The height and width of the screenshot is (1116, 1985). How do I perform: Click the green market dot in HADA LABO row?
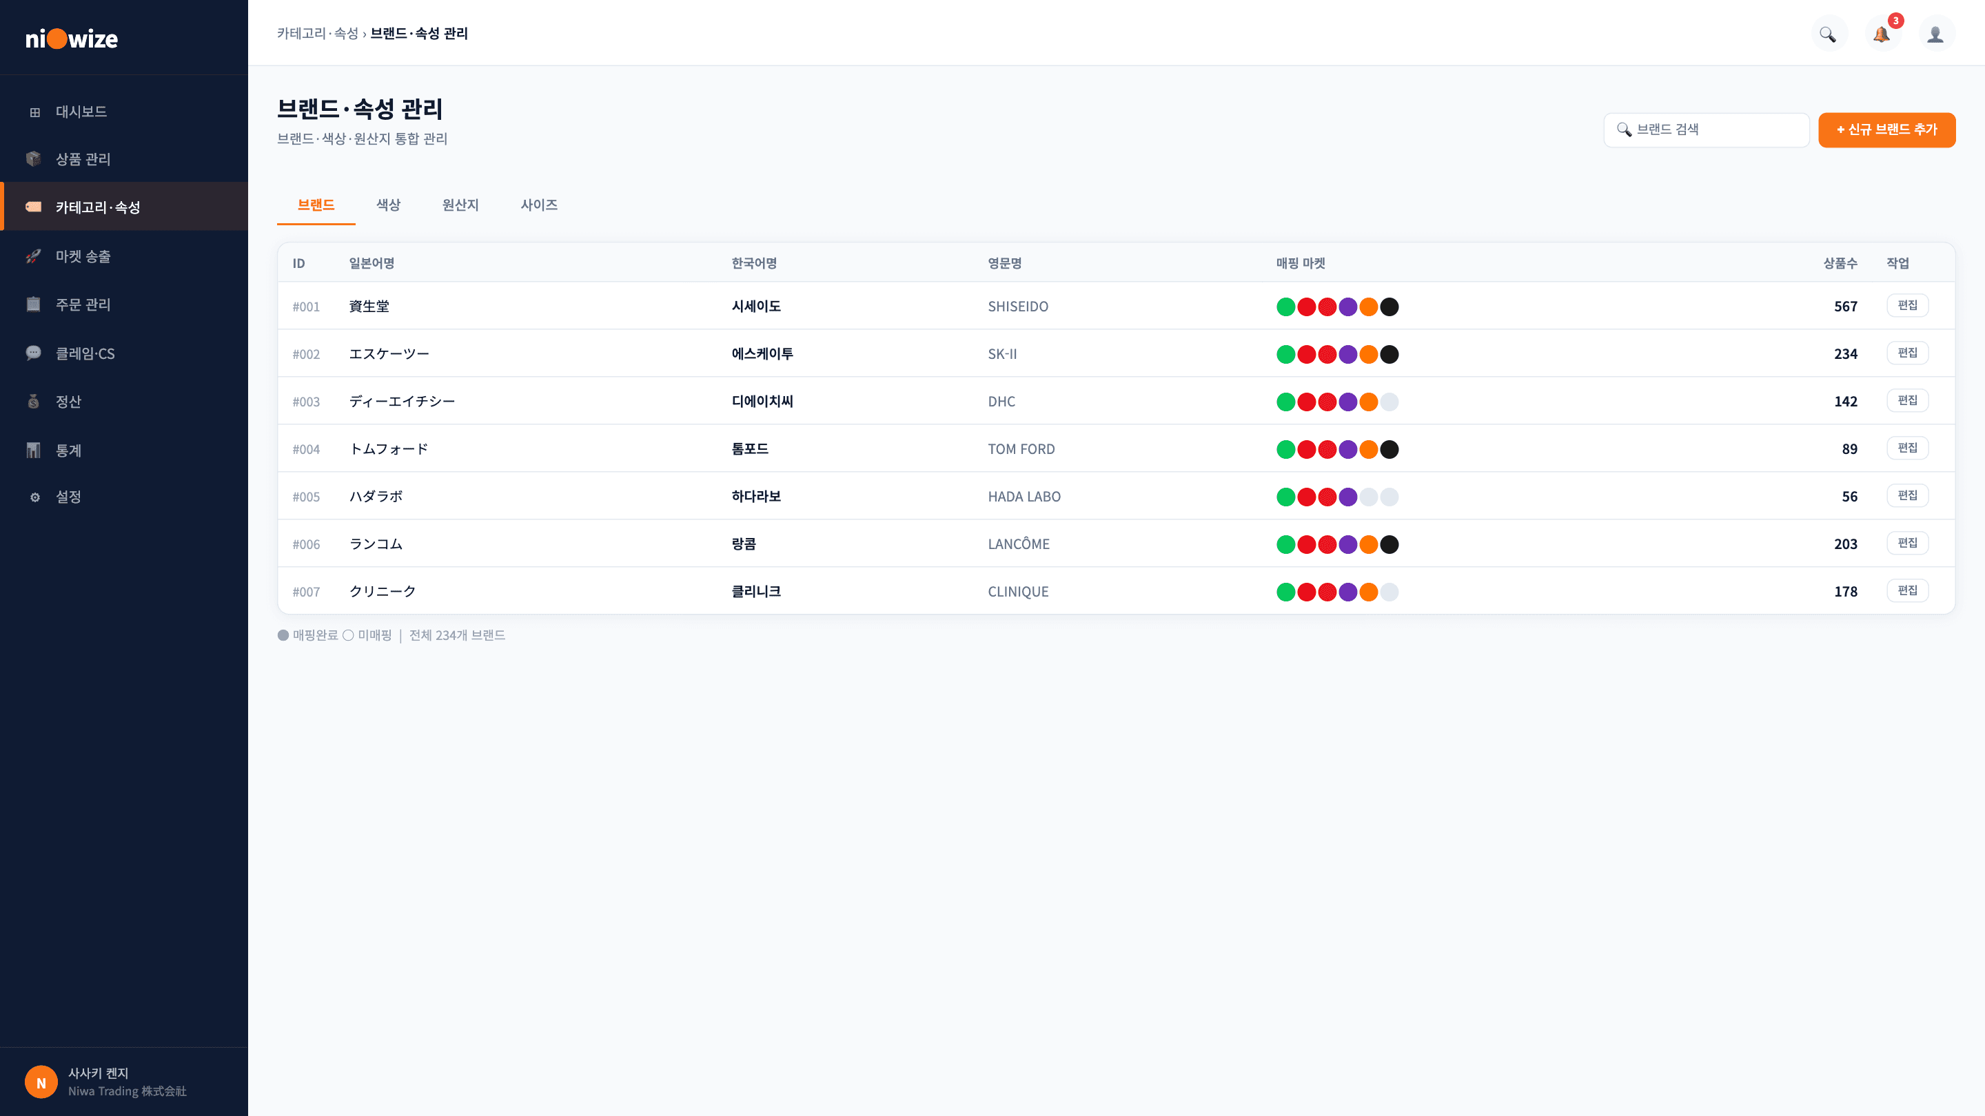1286,497
